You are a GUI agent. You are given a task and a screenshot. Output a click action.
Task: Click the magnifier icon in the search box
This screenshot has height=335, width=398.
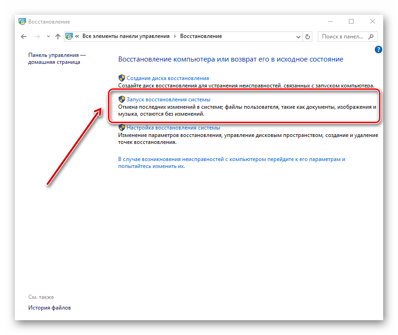[371, 36]
